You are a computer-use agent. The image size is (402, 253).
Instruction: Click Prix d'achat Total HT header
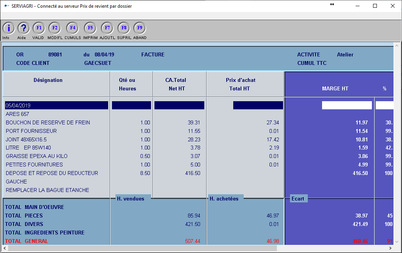(x=240, y=84)
